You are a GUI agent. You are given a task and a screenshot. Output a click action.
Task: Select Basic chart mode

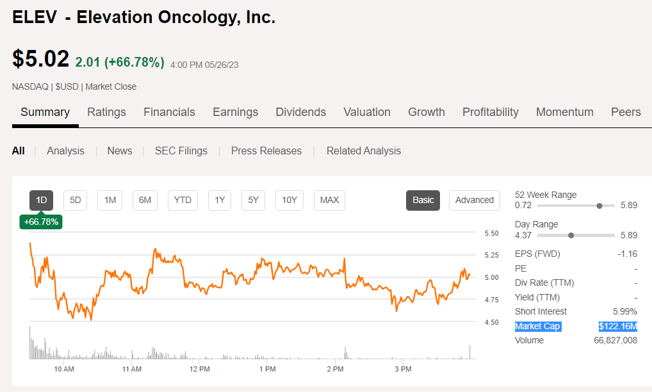click(x=423, y=200)
